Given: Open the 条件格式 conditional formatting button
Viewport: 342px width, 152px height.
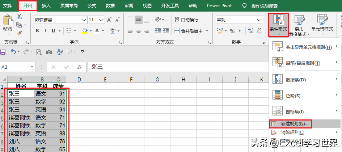Looking at the screenshot, I should coord(278,25).
